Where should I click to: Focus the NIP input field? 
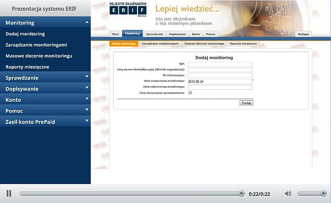click(x=220, y=64)
